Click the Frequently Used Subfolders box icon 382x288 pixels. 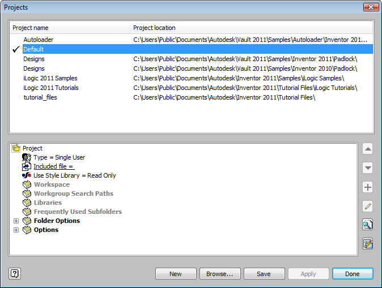(27, 212)
